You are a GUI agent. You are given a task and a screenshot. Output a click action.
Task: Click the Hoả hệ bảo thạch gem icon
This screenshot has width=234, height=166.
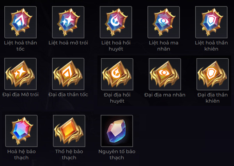coord(21,131)
